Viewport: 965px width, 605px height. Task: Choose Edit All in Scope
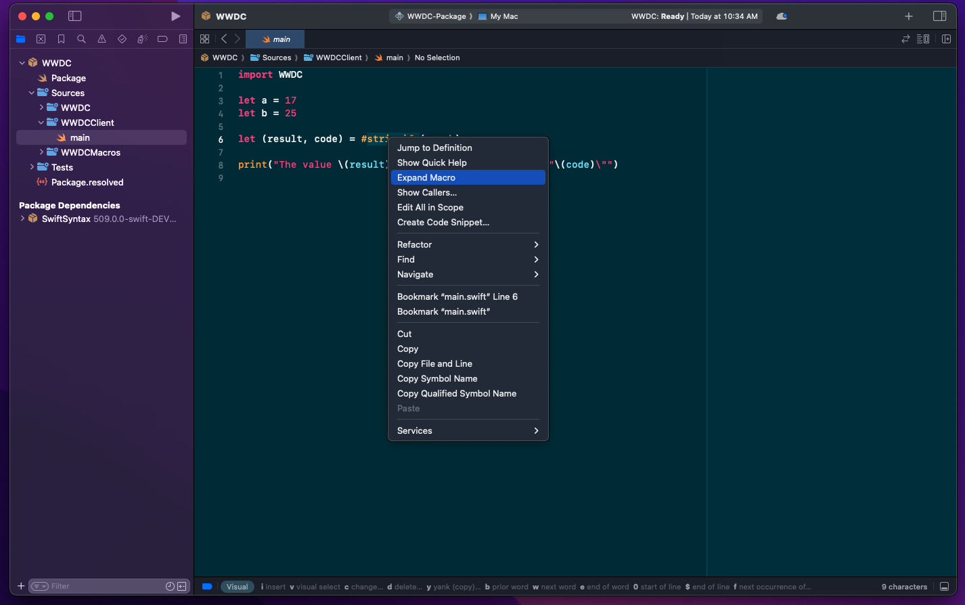pyautogui.click(x=468, y=207)
